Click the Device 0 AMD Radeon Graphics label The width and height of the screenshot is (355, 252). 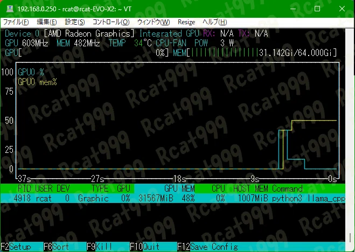click(69, 34)
